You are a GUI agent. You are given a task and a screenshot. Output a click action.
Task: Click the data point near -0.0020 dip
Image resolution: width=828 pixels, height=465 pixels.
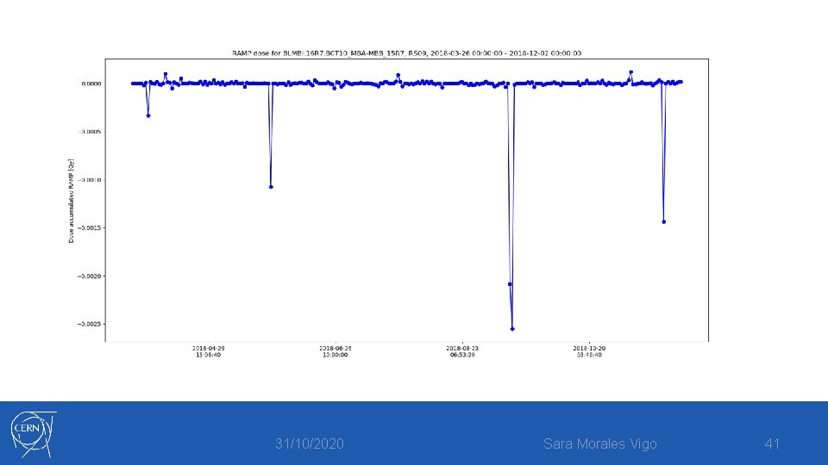[510, 284]
